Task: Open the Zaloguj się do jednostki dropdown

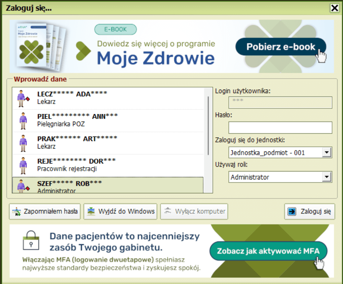Action: point(280,153)
